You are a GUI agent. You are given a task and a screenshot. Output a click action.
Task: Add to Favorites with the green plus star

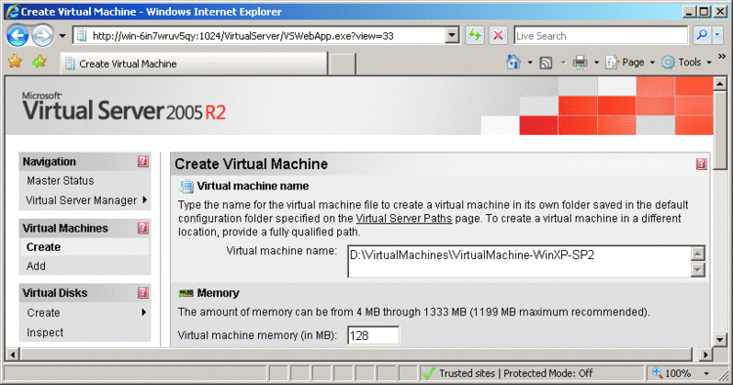click(39, 62)
